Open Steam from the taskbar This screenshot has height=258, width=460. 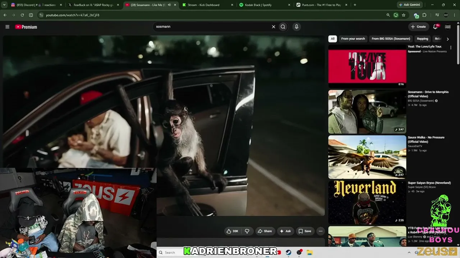click(289, 252)
